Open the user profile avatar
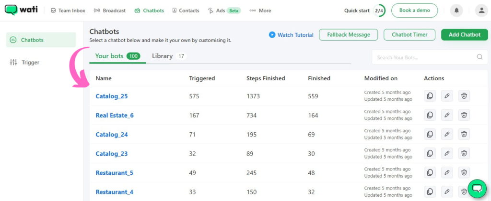 (480, 10)
